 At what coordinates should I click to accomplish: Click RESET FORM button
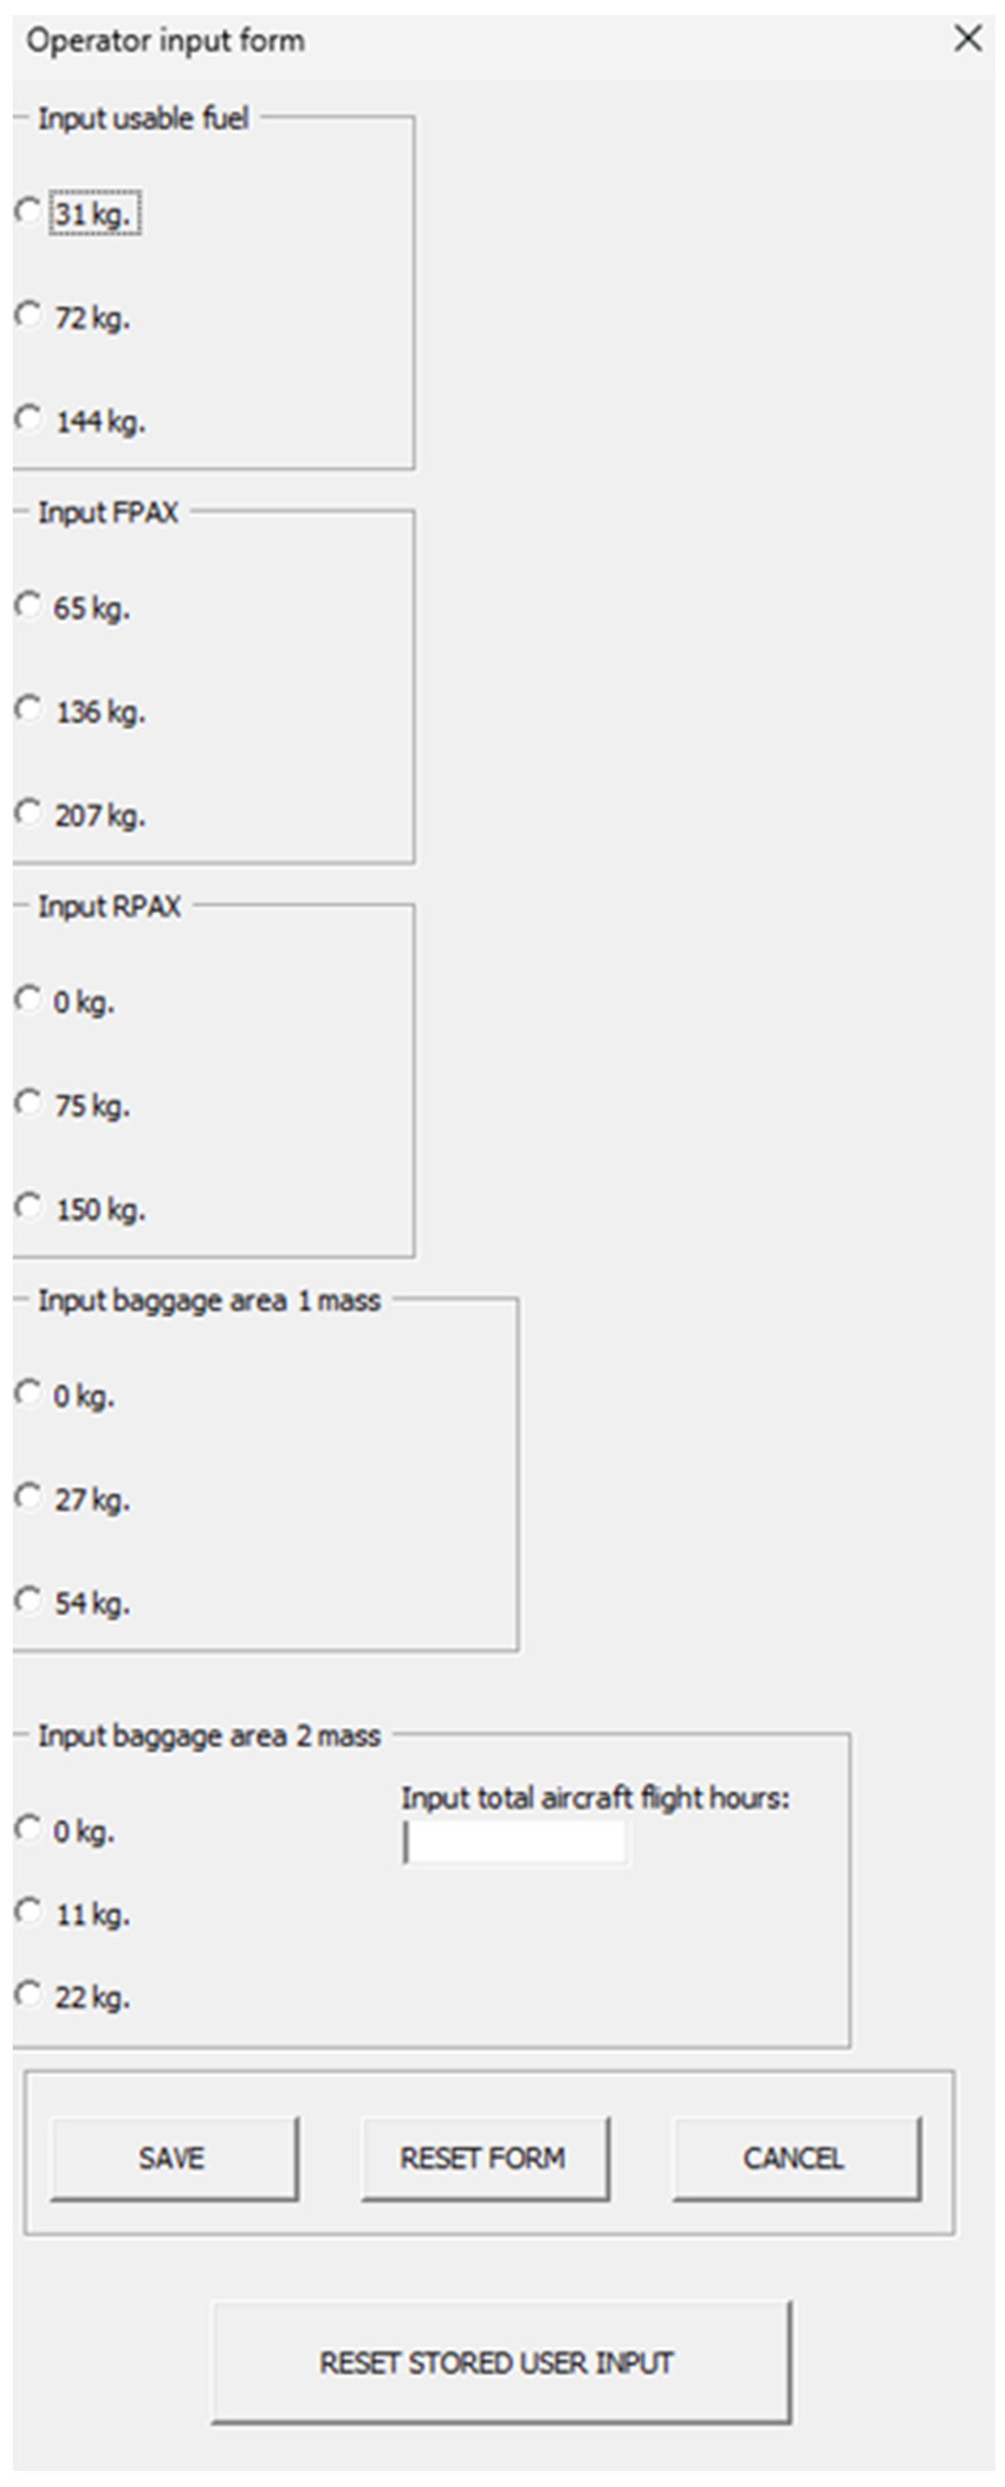point(485,2159)
